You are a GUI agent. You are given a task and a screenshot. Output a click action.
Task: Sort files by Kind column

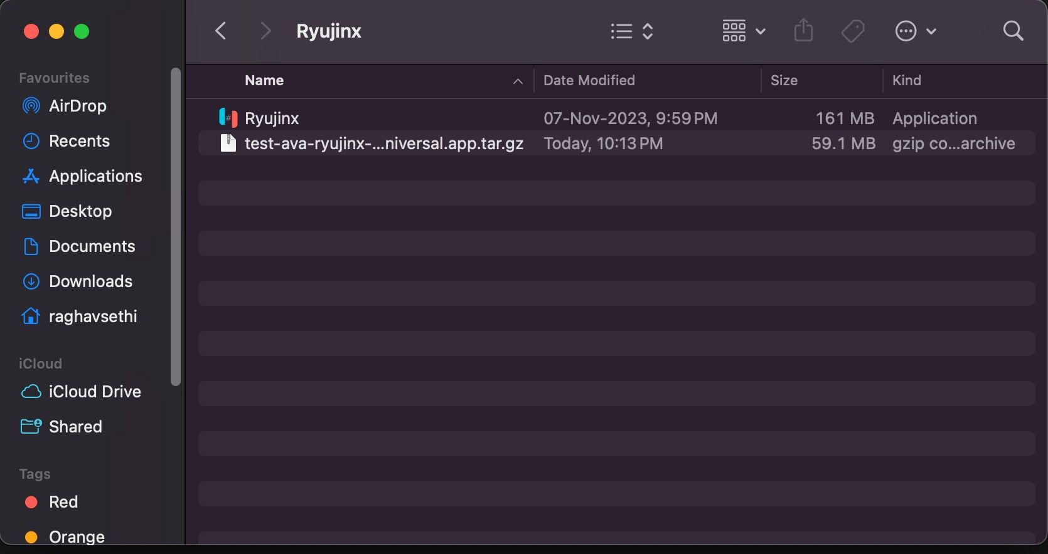point(906,81)
